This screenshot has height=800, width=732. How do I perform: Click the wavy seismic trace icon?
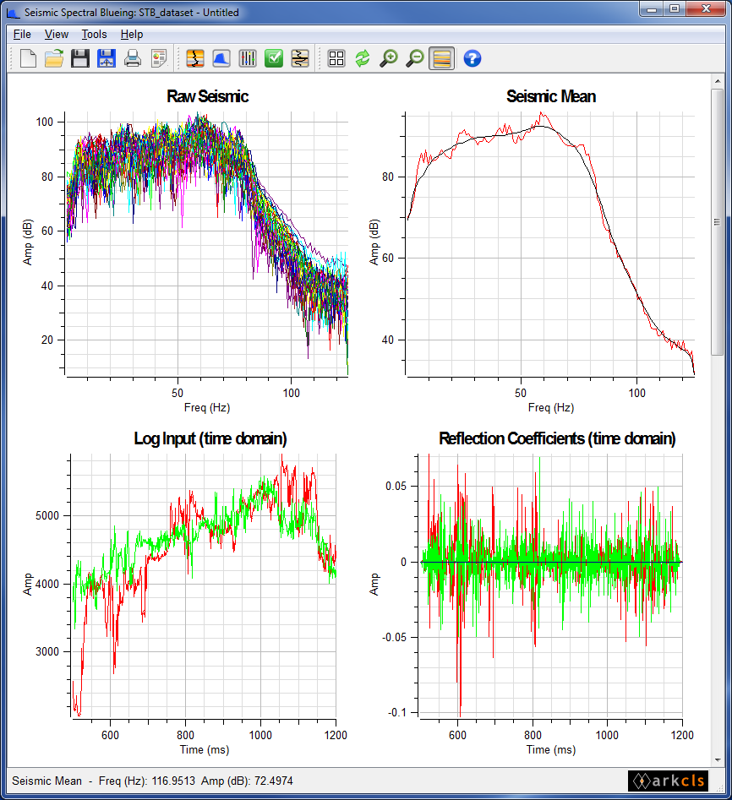pyautogui.click(x=300, y=58)
